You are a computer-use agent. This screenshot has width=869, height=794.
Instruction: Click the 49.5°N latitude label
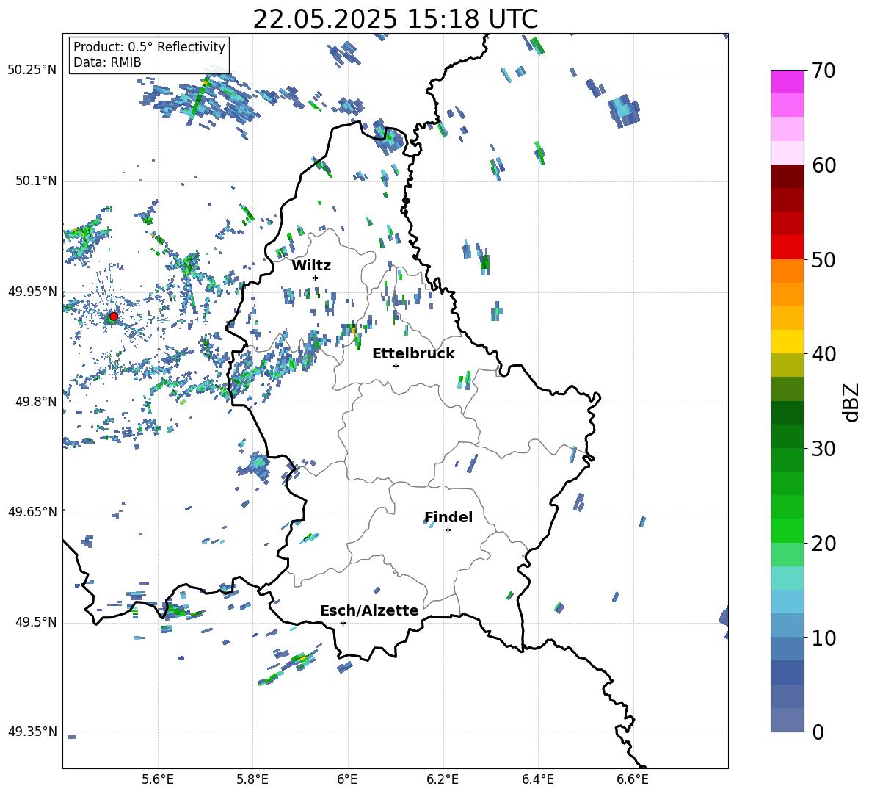click(36, 622)
